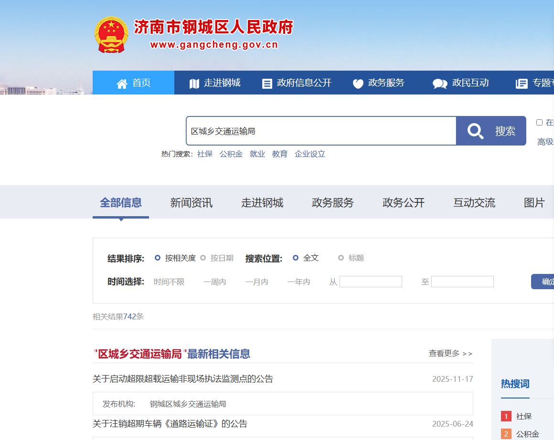554x440 pixels.
Task: Select the 按日期 sort radio button
Action: pos(203,258)
